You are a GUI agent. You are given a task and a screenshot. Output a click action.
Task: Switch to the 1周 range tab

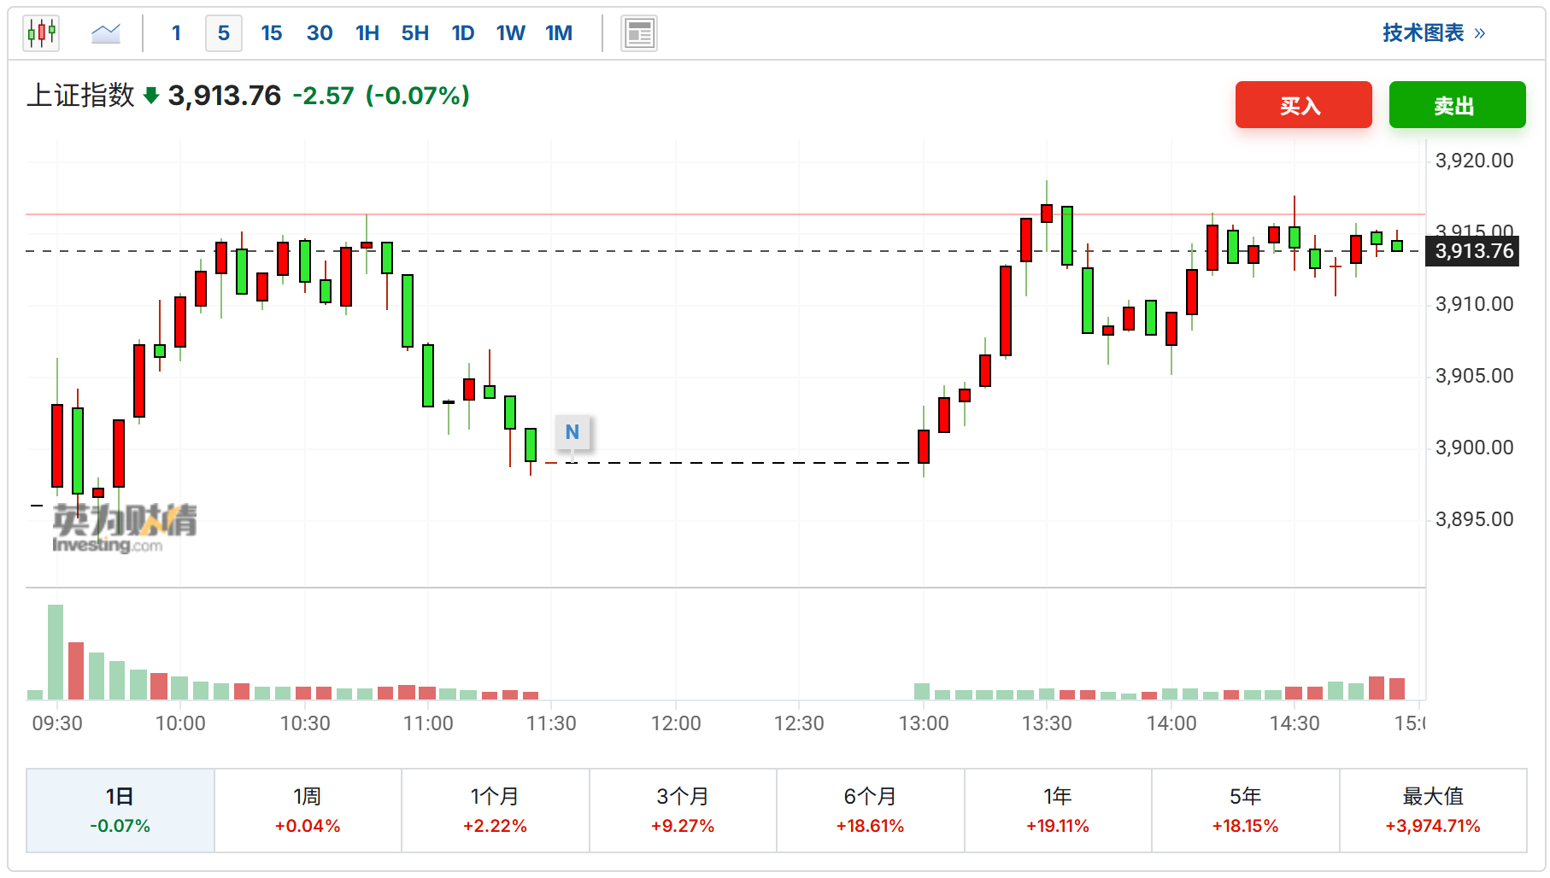pos(308,810)
